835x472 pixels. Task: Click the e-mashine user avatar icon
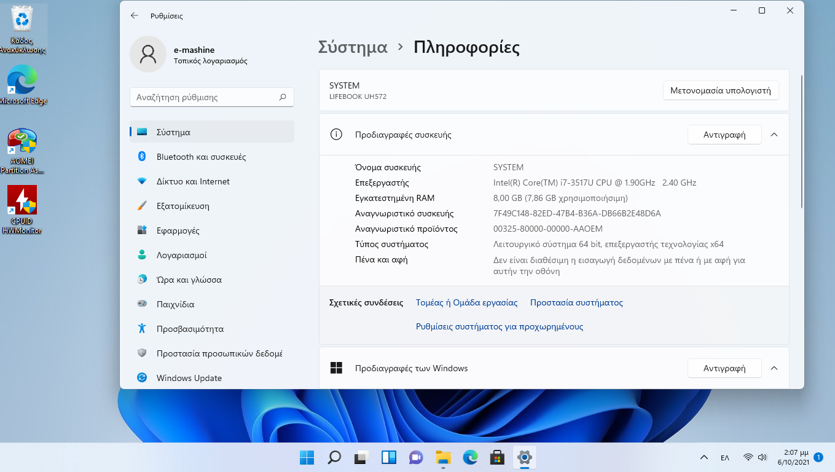click(148, 54)
